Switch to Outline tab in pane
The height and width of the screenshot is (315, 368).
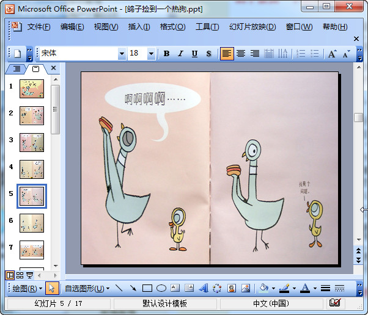[x=17, y=68]
